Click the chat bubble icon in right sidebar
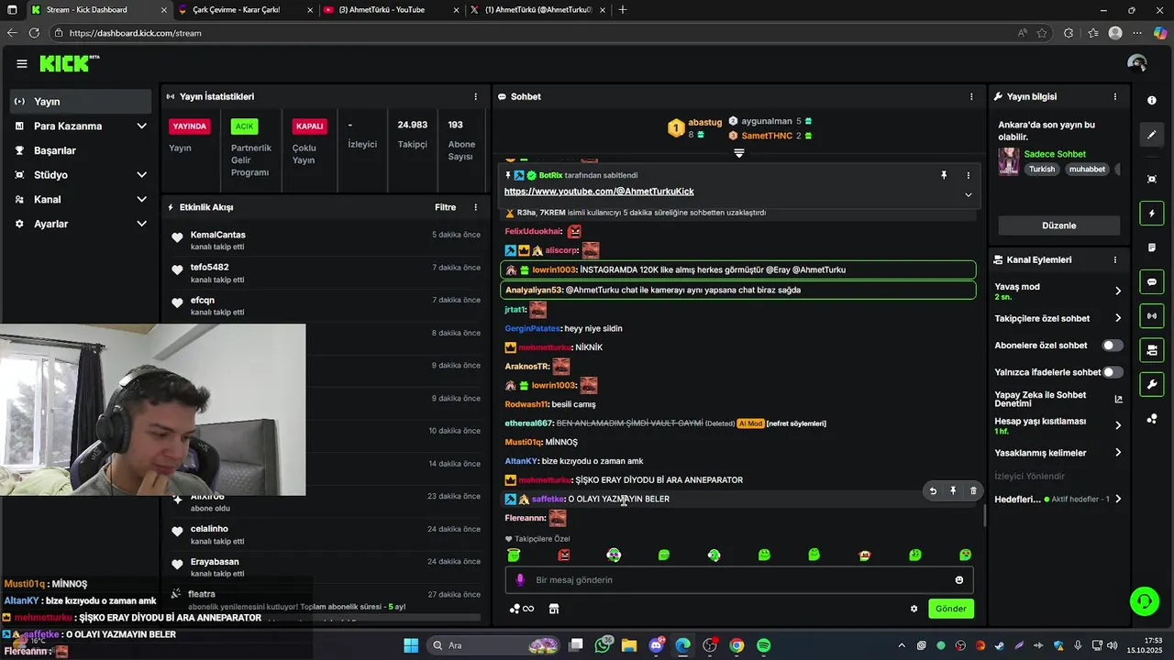 [x=1152, y=281]
